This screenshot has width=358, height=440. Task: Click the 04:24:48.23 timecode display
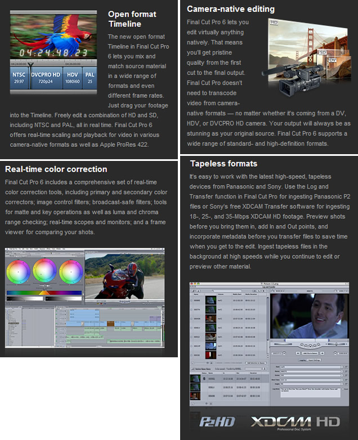(53, 52)
